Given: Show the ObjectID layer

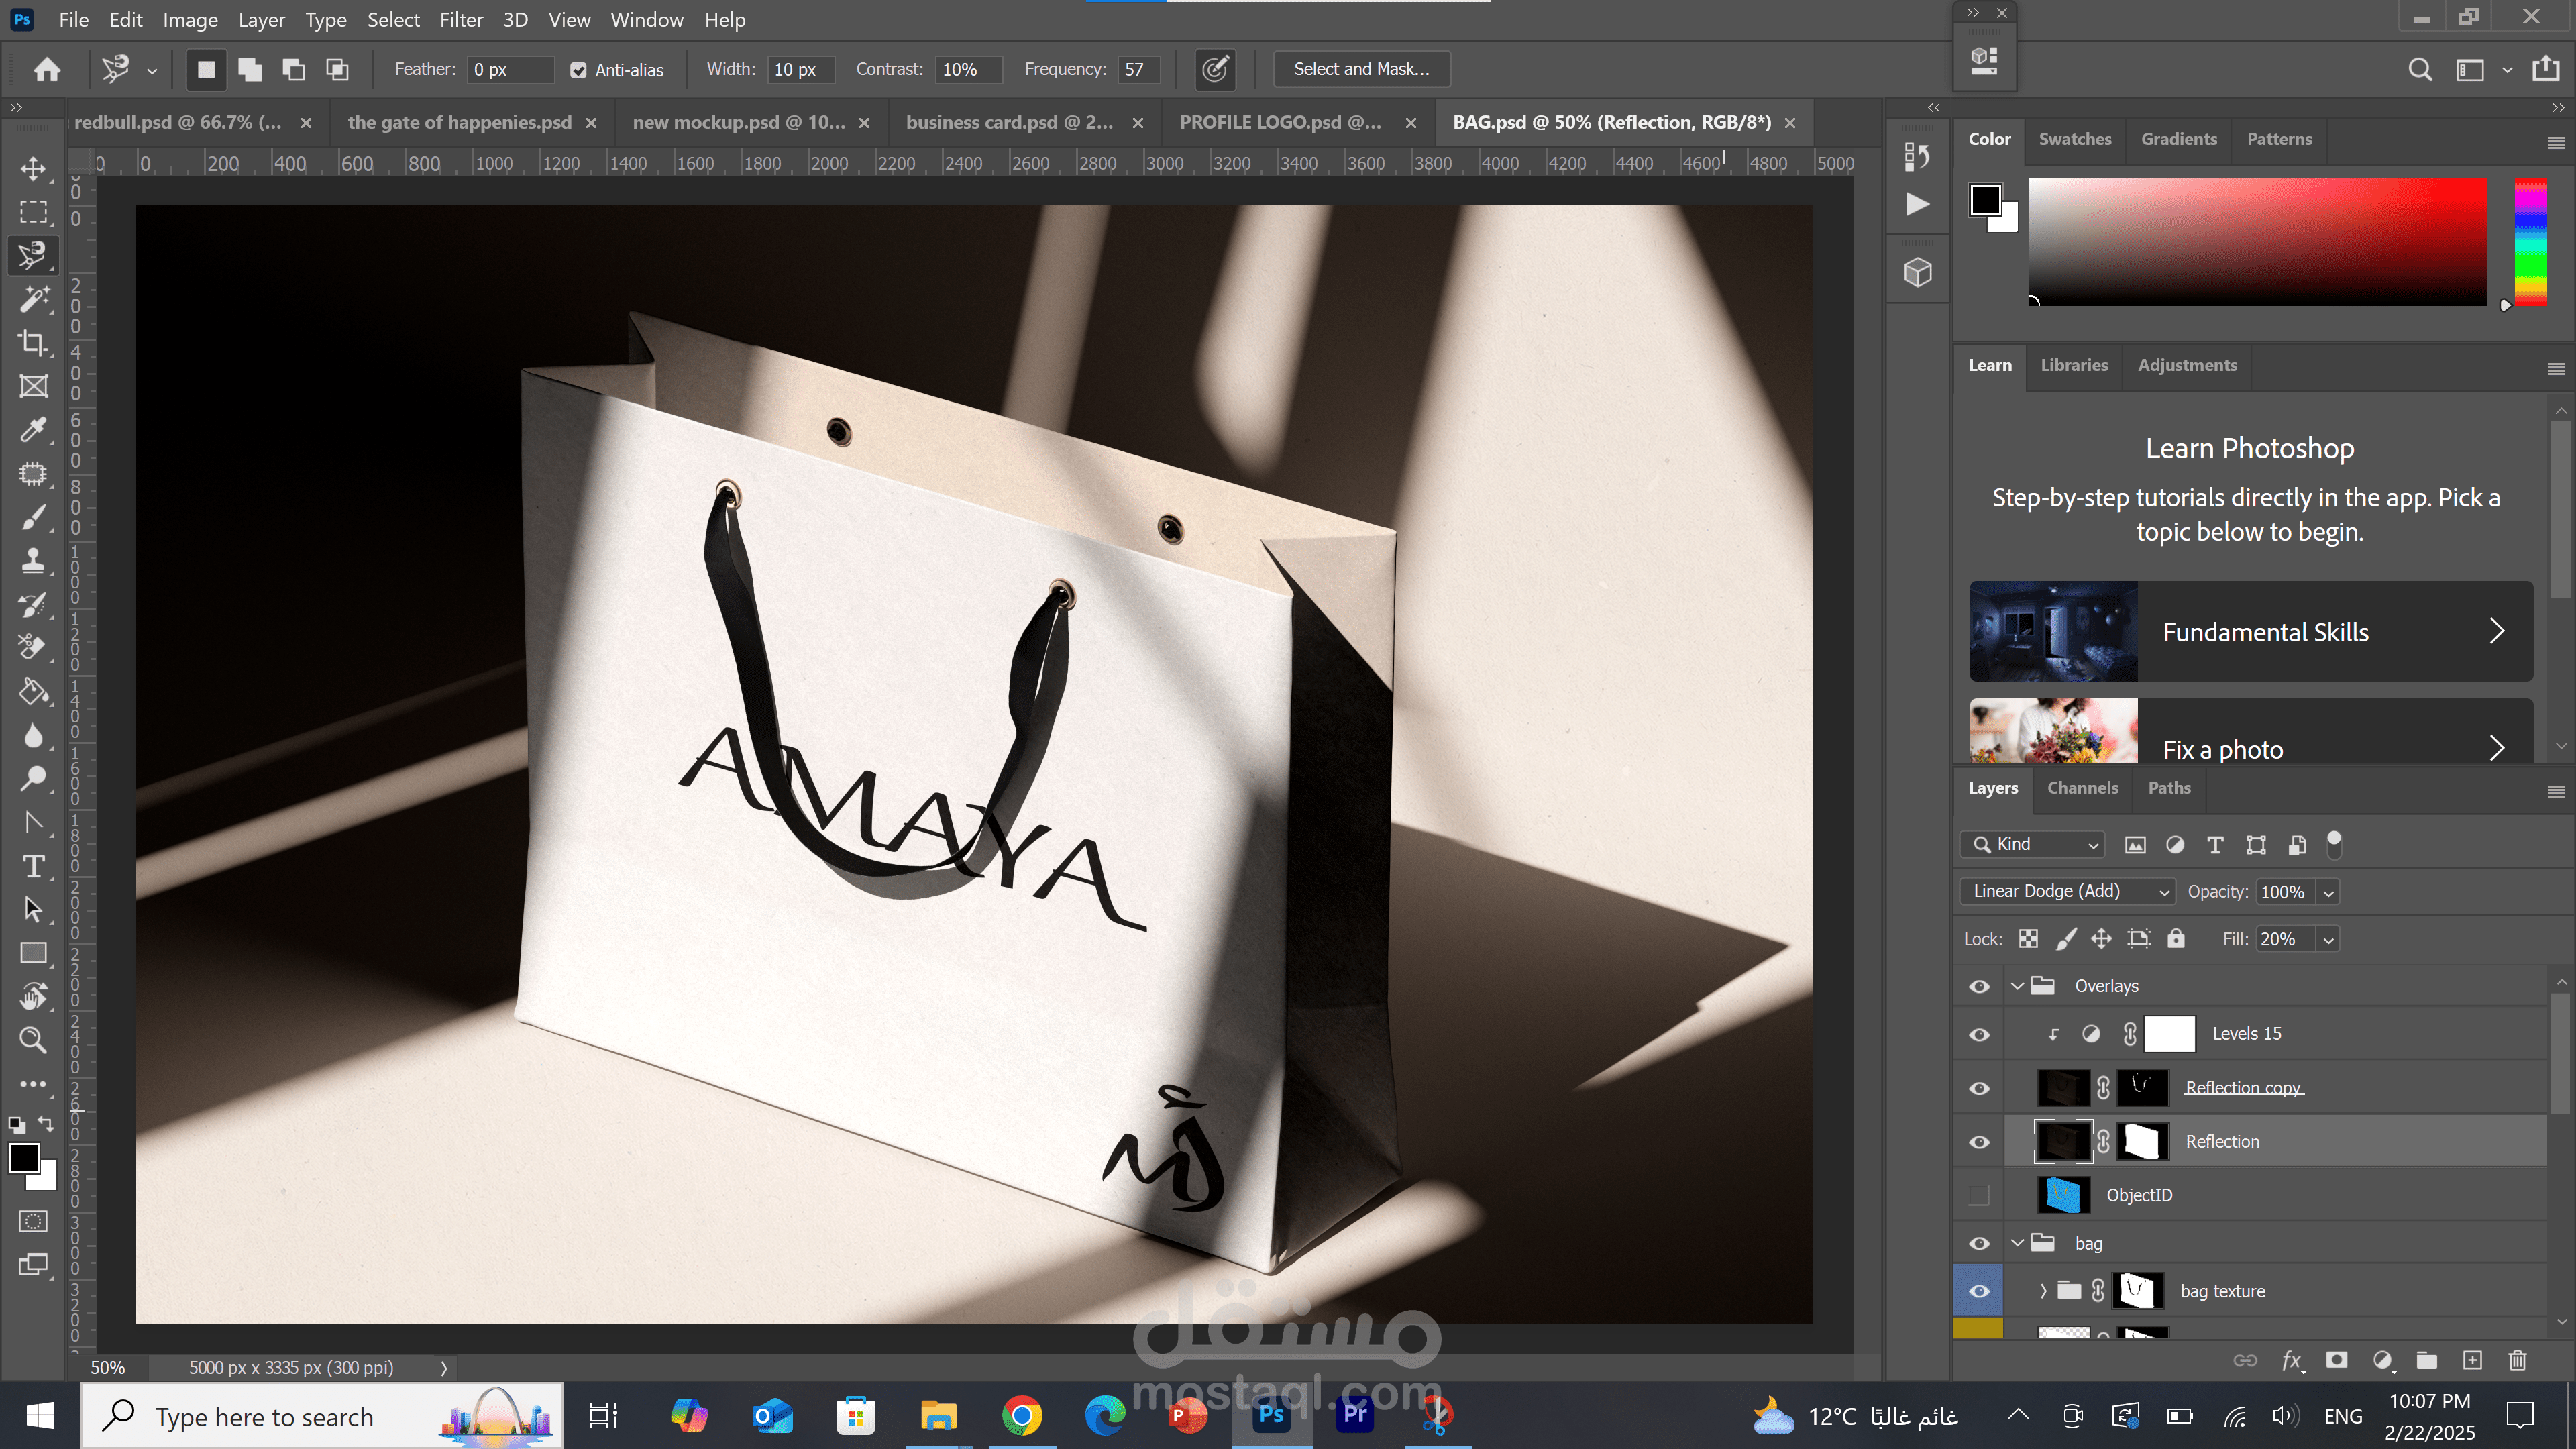Looking at the screenshot, I should pyautogui.click(x=1979, y=1195).
